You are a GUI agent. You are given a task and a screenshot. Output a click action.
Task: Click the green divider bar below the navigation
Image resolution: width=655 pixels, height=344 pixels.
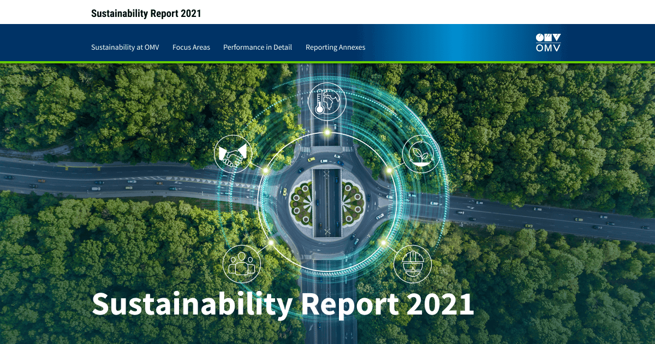327,61
